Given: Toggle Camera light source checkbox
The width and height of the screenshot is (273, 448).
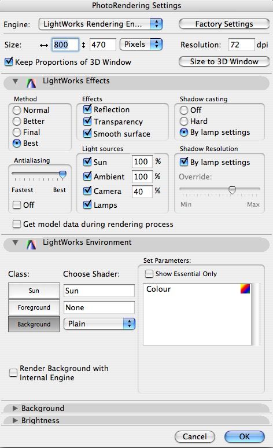Looking at the screenshot, I should coord(87,190).
